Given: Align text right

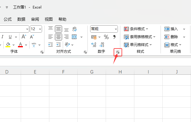Looking at the screenshot, I should click(66, 37).
